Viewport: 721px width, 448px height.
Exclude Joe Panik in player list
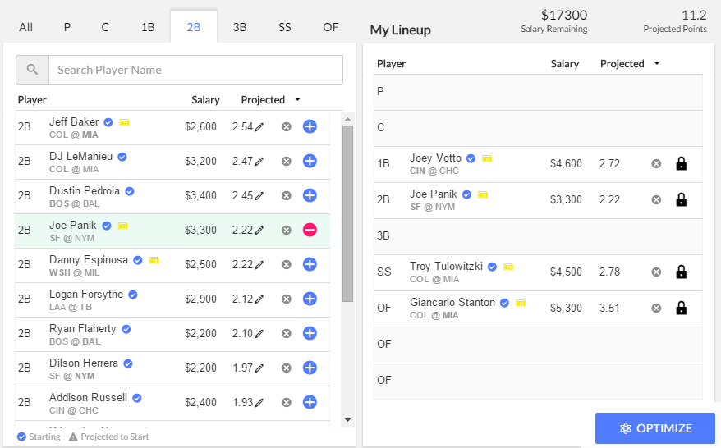click(287, 231)
